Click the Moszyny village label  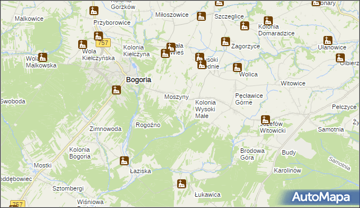(x=177, y=97)
